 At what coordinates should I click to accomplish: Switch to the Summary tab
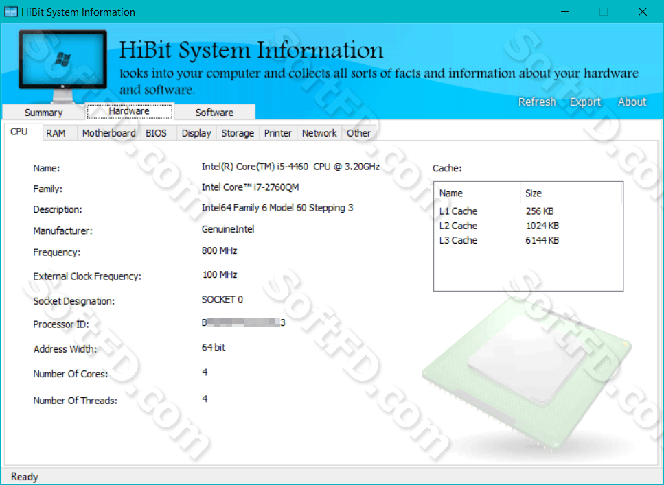(44, 112)
